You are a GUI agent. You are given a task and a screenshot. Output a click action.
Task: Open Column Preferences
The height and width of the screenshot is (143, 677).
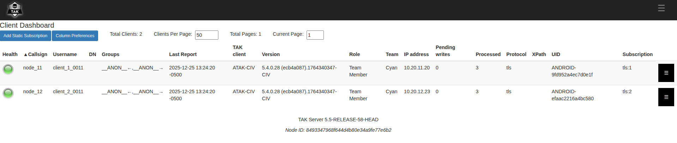point(75,36)
